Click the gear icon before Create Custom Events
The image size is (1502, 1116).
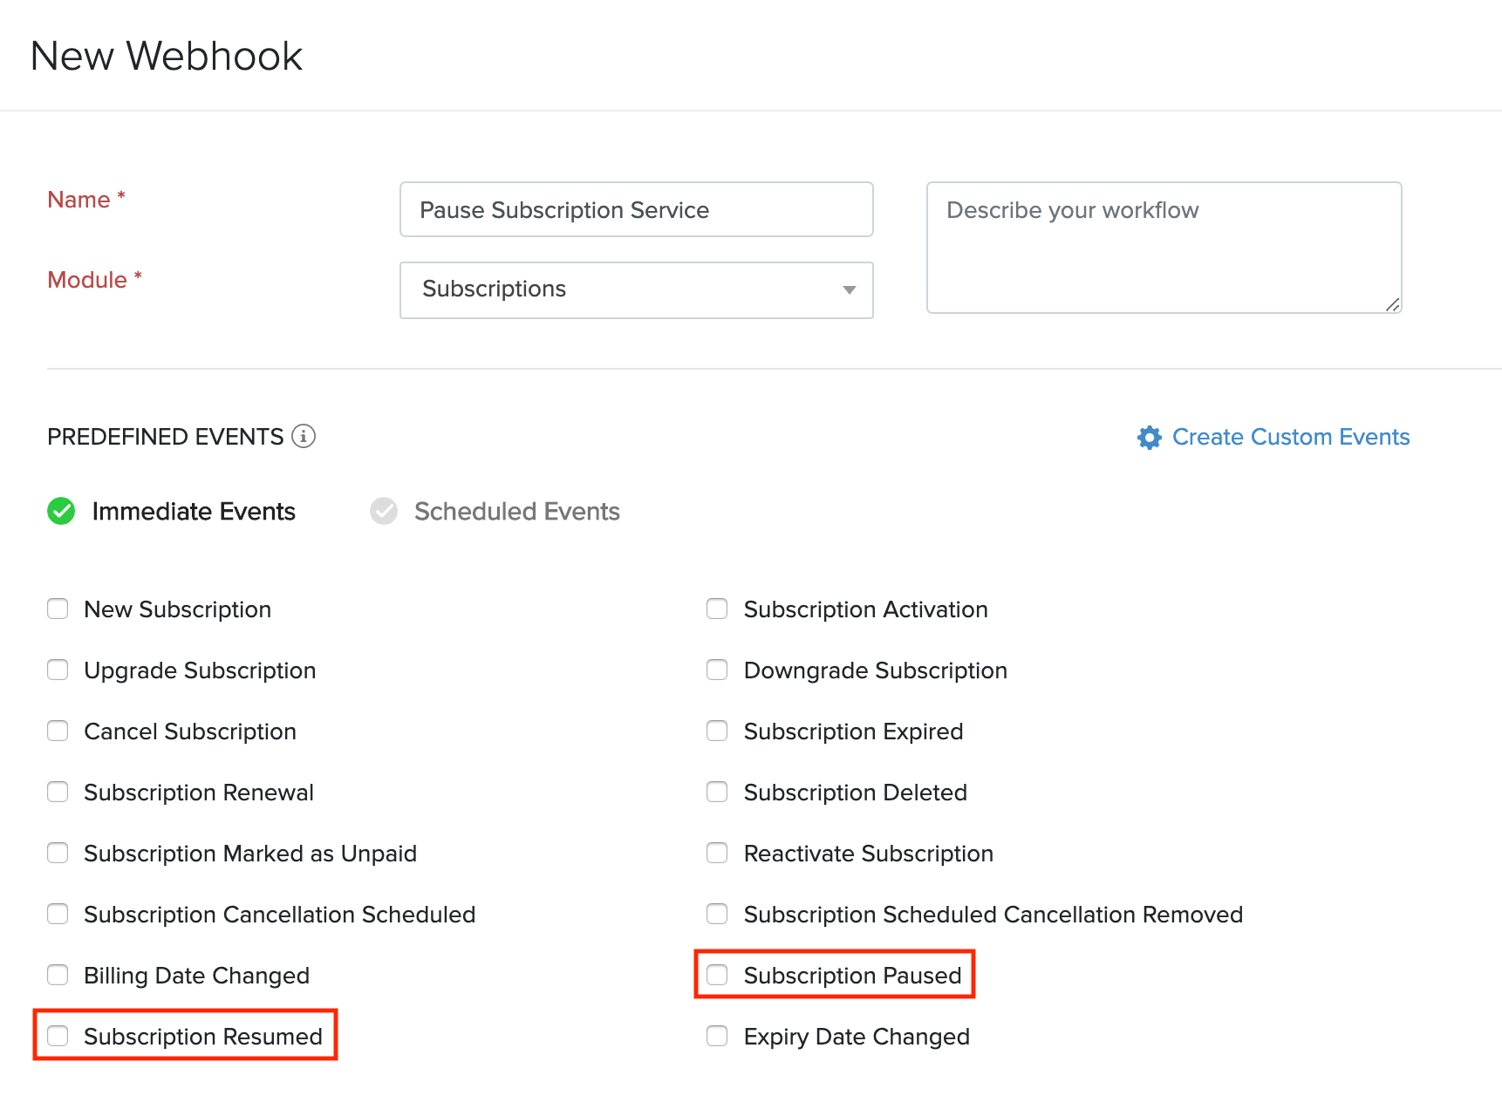pyautogui.click(x=1150, y=437)
